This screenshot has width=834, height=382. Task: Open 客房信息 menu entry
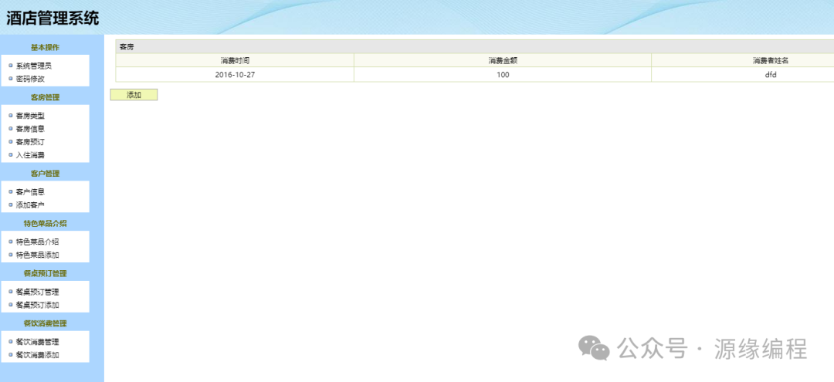point(30,129)
